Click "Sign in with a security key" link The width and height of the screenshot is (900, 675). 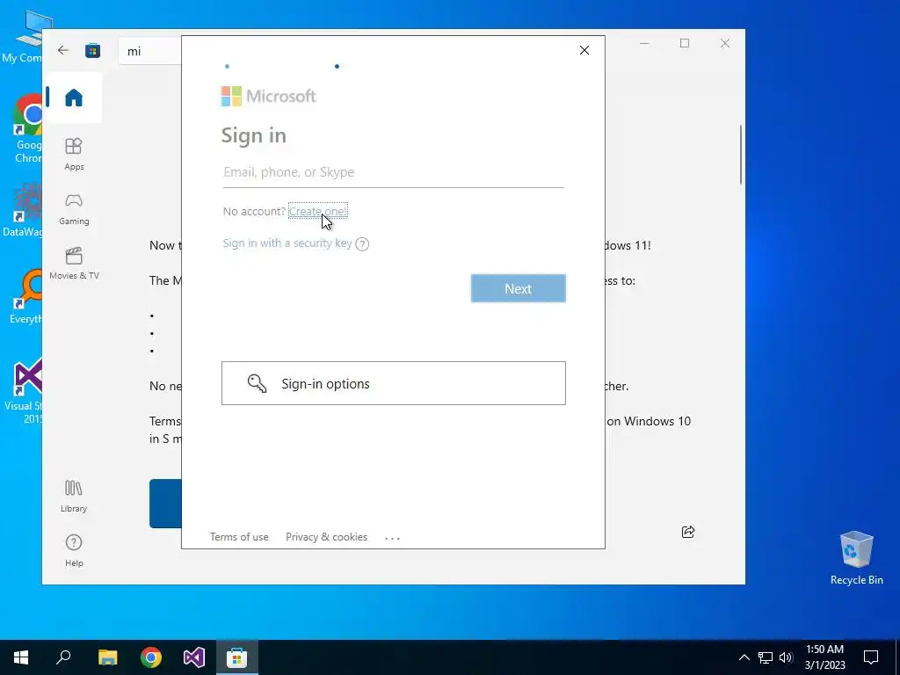click(287, 243)
